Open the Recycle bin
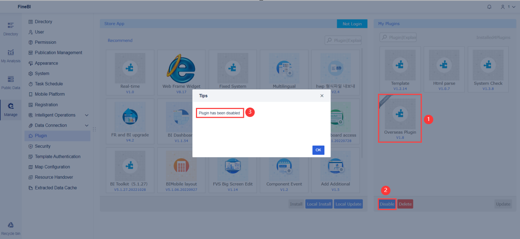Screen dimensions: 520x239 (x=11, y=229)
